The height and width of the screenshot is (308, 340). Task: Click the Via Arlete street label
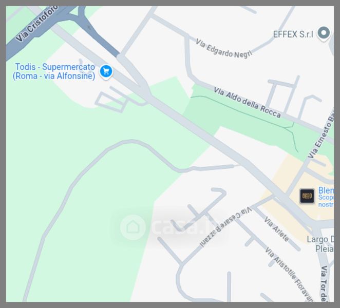[x=276, y=229]
